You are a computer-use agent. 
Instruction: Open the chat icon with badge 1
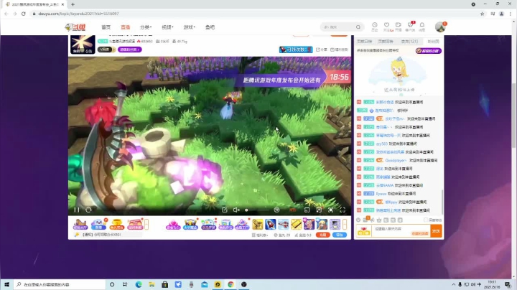pyautogui.click(x=365, y=220)
